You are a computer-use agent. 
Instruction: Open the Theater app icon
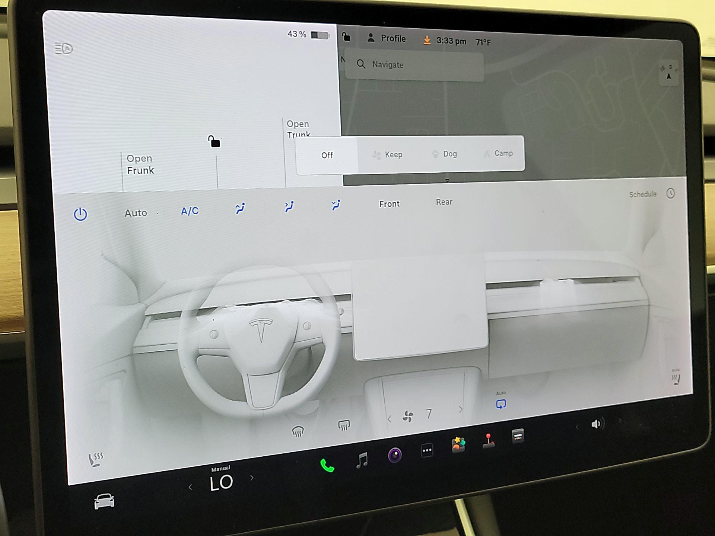coord(518,436)
